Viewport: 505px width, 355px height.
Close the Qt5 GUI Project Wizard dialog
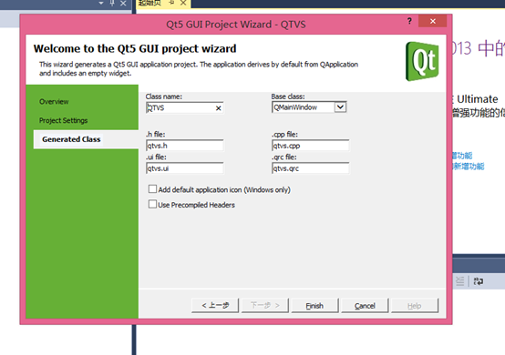click(x=433, y=21)
